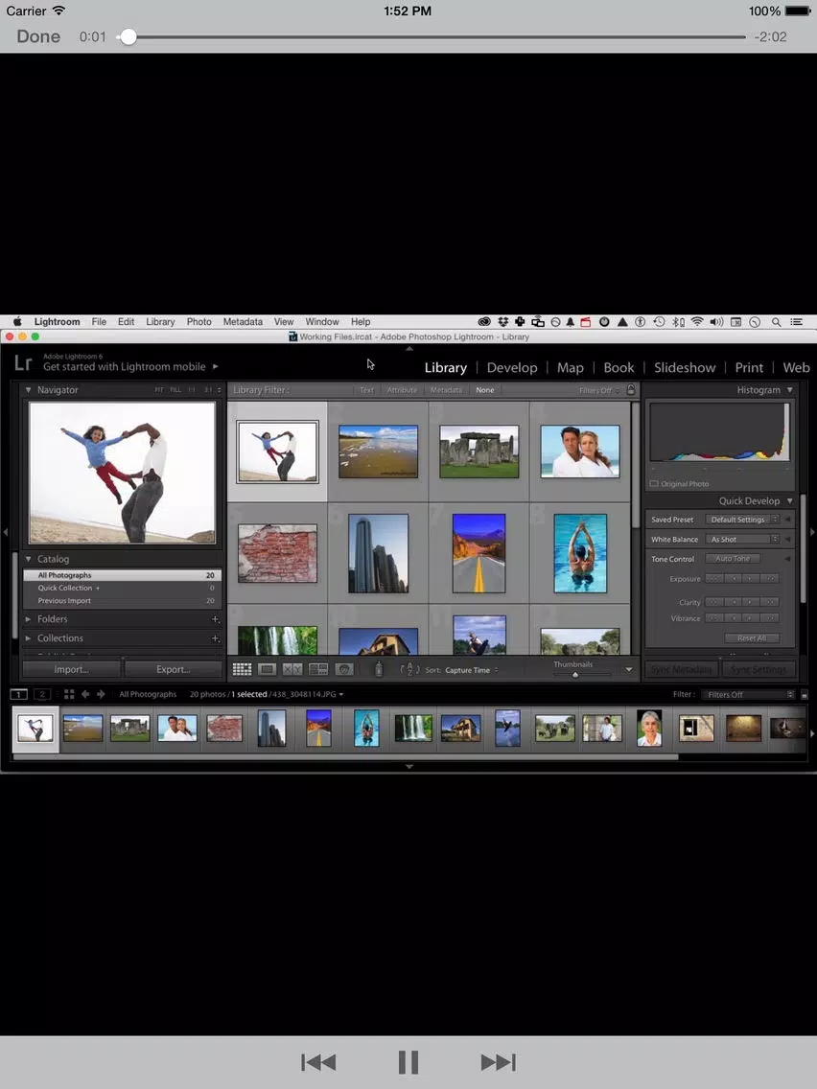The width and height of the screenshot is (817, 1089).
Task: Switch to Compare view (X|Y)
Action: coord(292,669)
